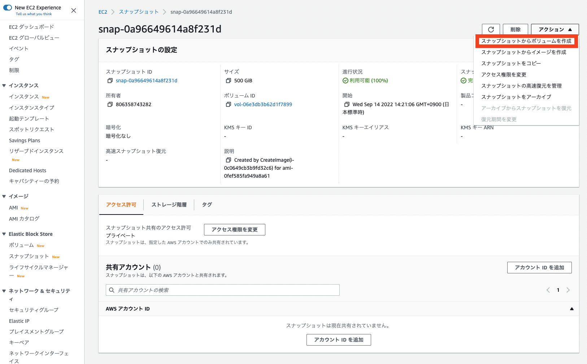This screenshot has height=364, width=587.
Task: Open リザーブドインスタンス in sidebar
Action: tap(36, 151)
